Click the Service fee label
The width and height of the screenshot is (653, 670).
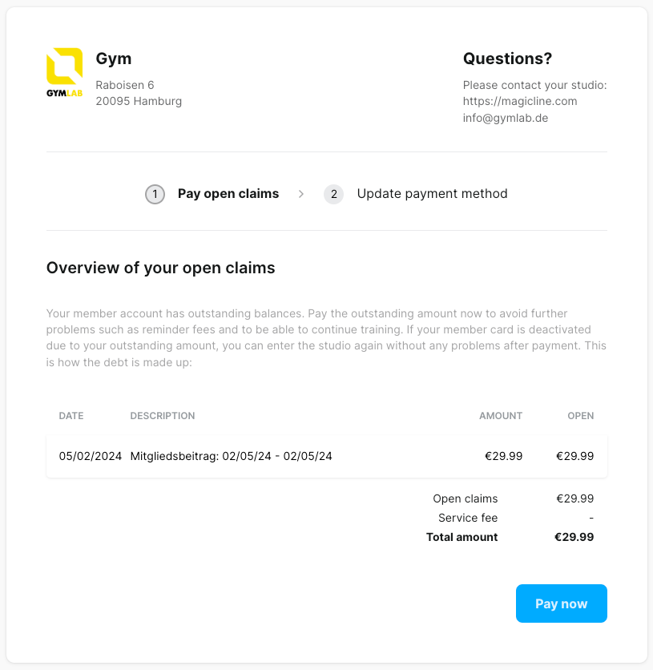(468, 518)
